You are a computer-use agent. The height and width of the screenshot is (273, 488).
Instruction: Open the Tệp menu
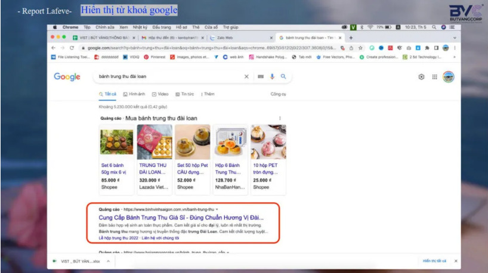(87, 27)
